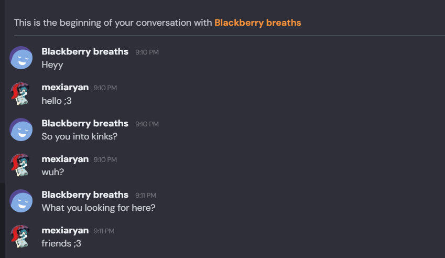Click mexiaryan avatar next to "wuh?" message
The height and width of the screenshot is (258, 445).
click(x=21, y=165)
